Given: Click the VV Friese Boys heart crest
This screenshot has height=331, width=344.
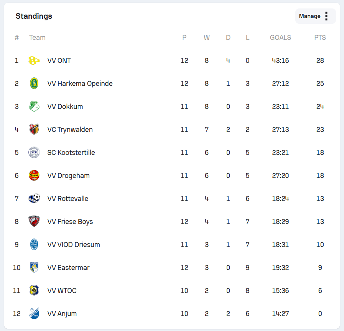Looking at the screenshot, I should point(34,221).
